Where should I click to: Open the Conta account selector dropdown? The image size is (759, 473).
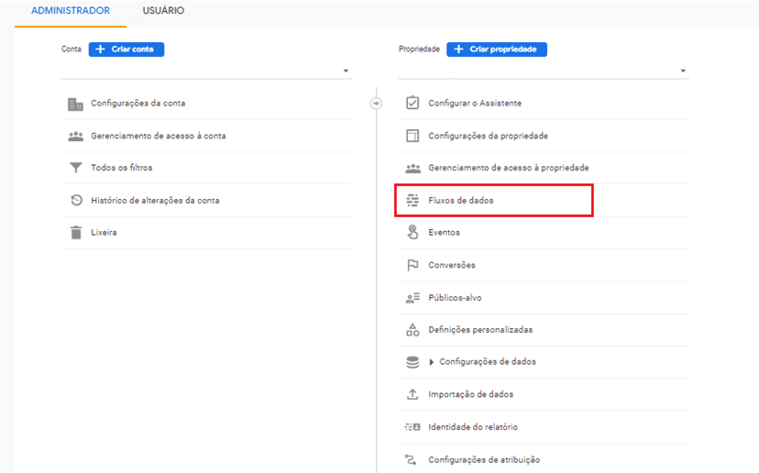point(206,71)
